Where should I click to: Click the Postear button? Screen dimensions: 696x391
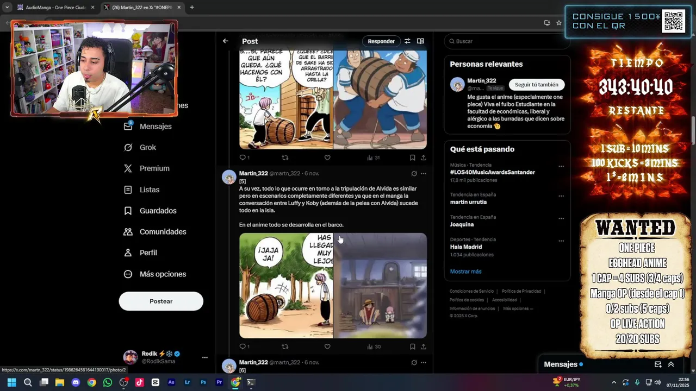(x=161, y=301)
